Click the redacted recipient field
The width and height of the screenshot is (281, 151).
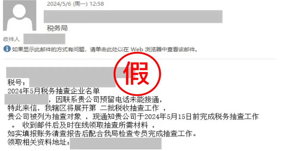point(44,39)
